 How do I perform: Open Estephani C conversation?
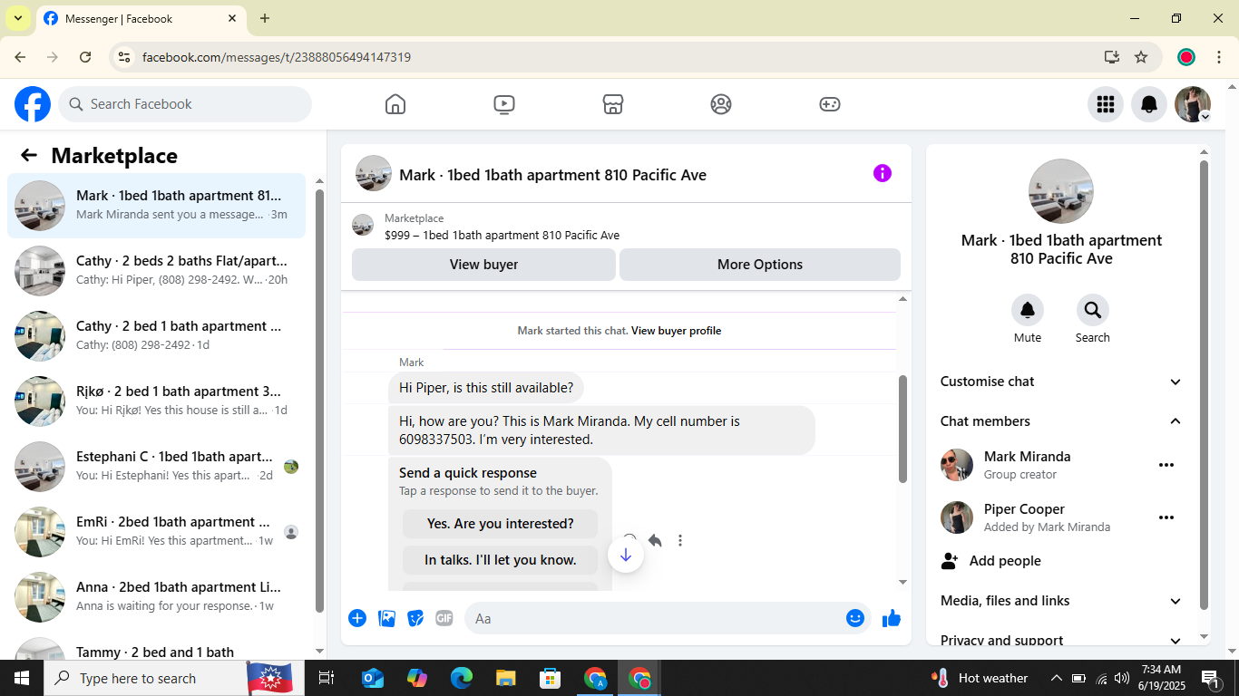156,467
